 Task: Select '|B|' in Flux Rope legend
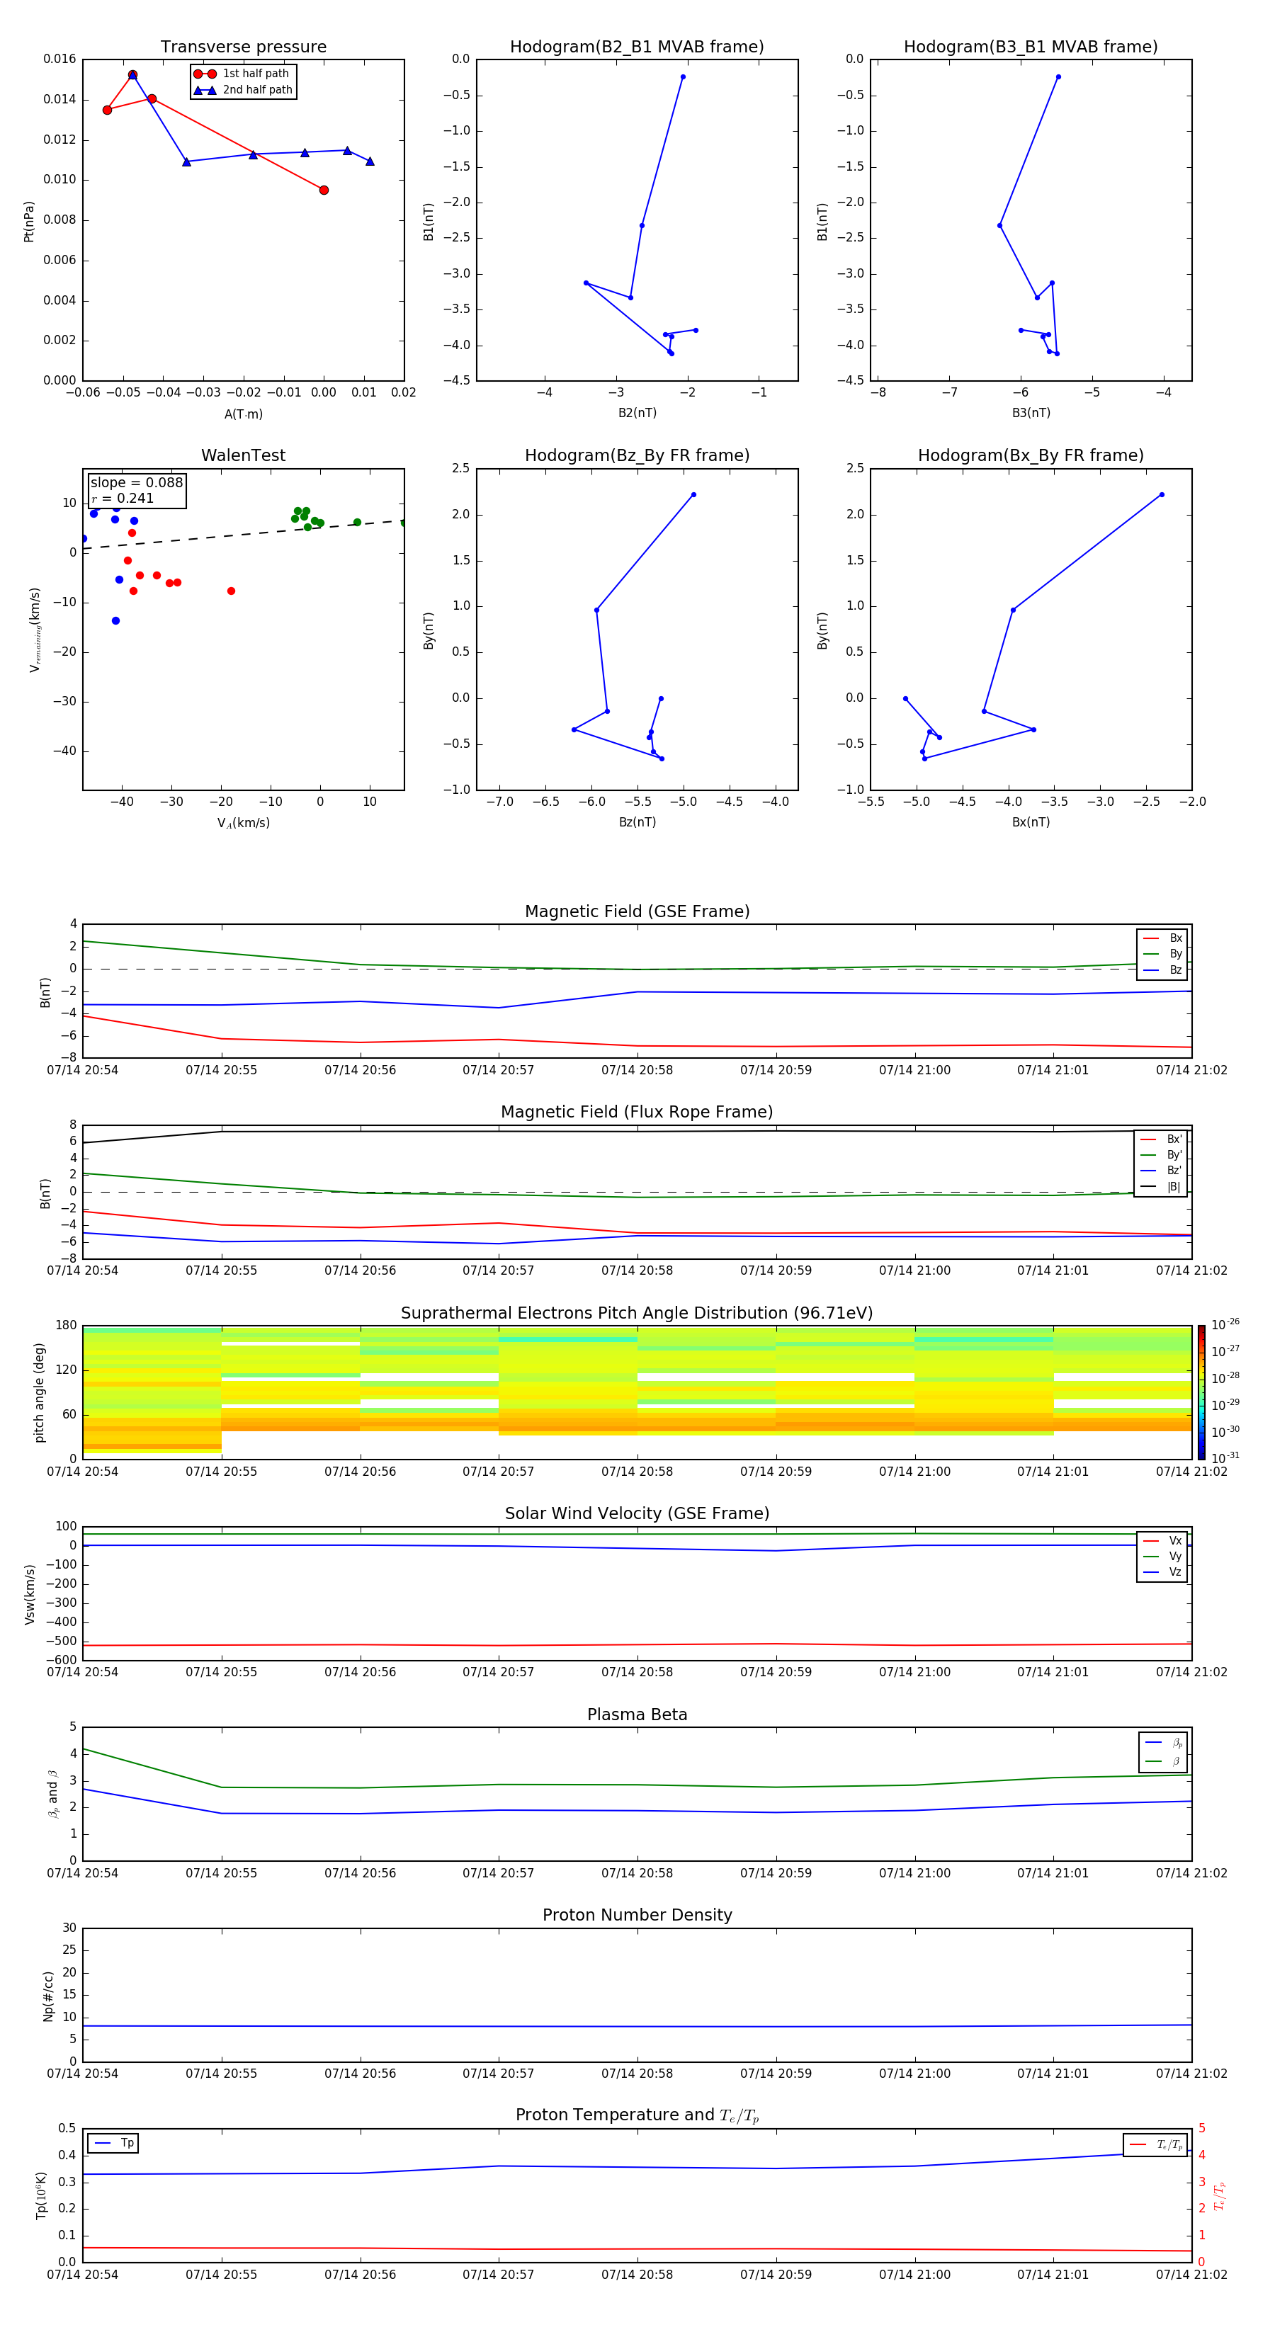click(1162, 1187)
